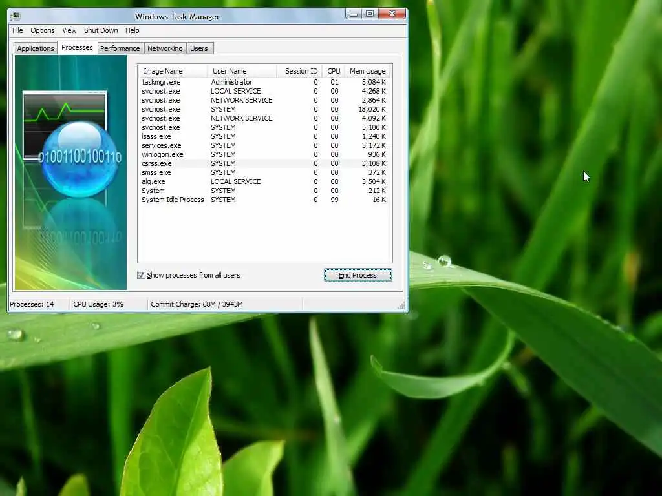Screen dimensions: 662x496
Task: Click Processes: 14 in status bar
Action: coord(32,304)
